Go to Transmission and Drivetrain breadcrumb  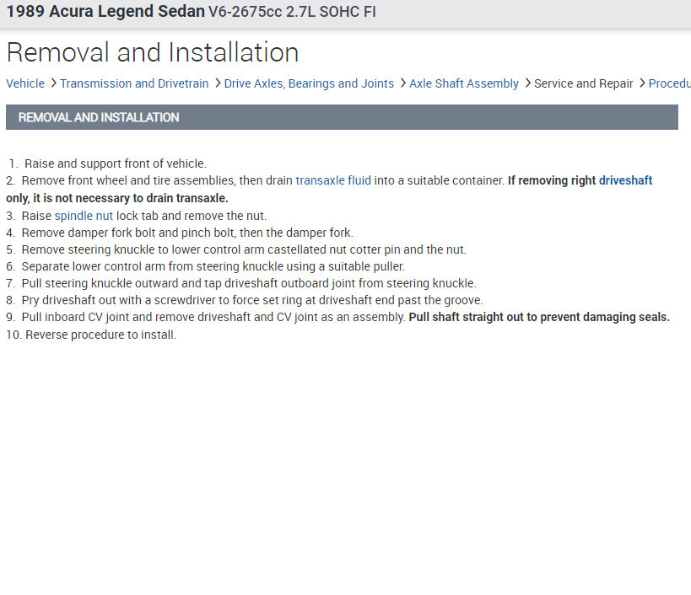(x=134, y=83)
